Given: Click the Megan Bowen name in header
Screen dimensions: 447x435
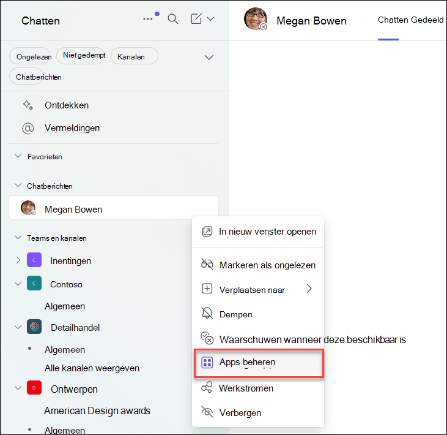Looking at the screenshot, I should click(x=311, y=21).
